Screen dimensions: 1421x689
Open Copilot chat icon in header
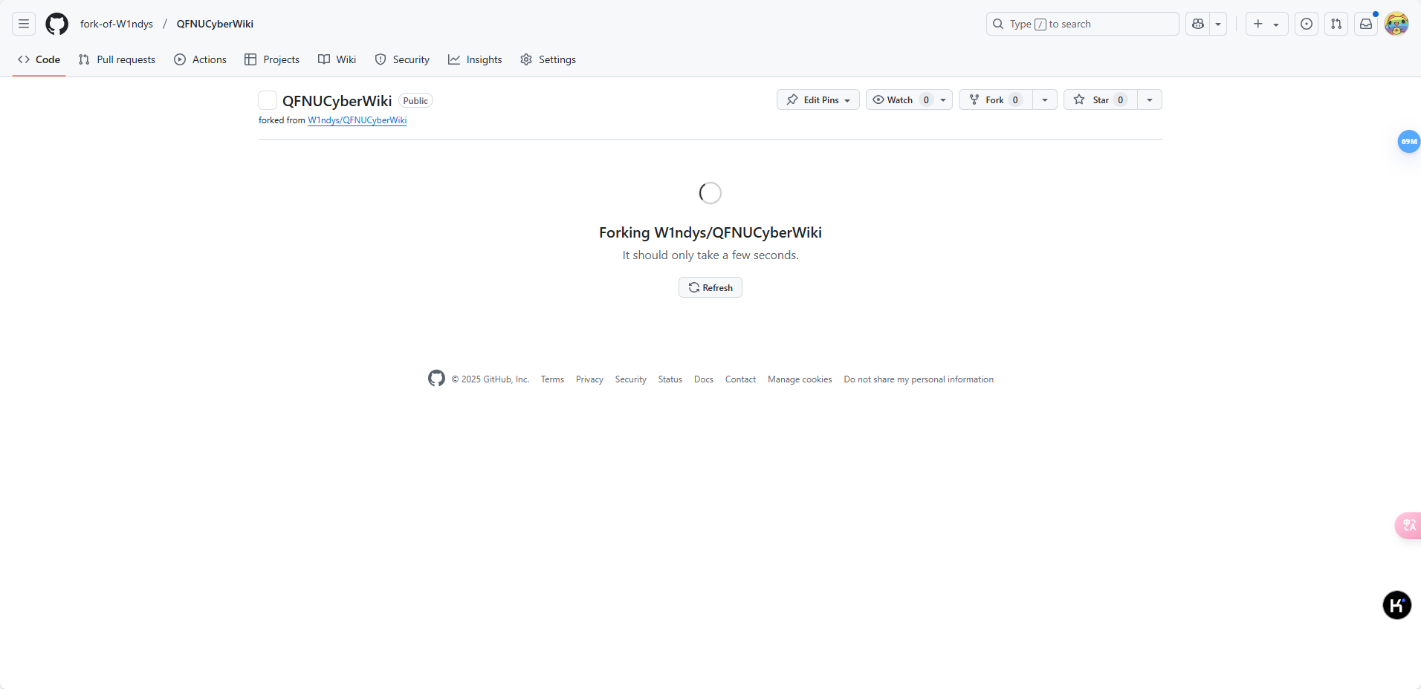[x=1197, y=24]
